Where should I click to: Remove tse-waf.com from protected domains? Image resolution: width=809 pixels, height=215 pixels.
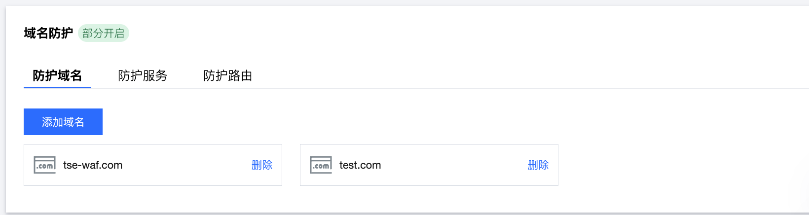click(x=262, y=165)
